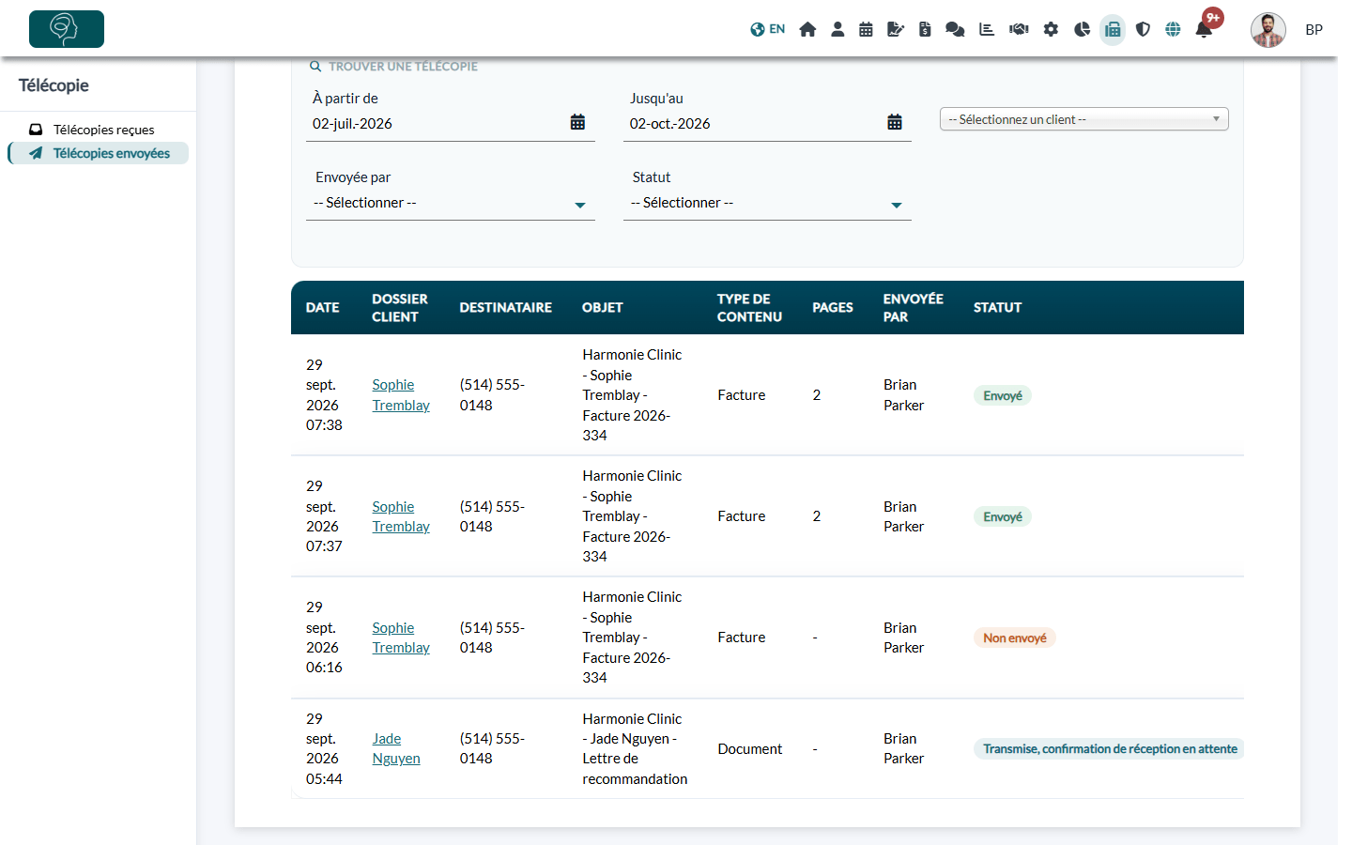
Task: Open the 'Jusqu'au' calendar picker
Action: [x=895, y=122]
